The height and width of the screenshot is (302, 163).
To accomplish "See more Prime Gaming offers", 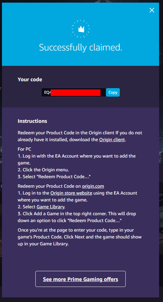I will click(x=81, y=279).
